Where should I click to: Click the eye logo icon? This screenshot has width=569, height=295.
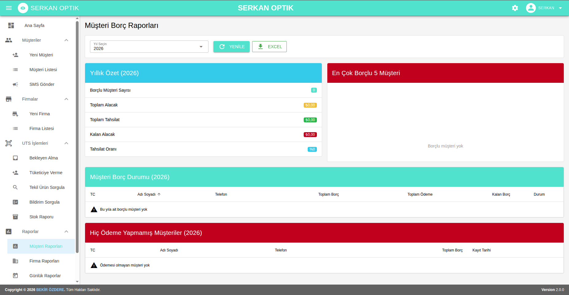(x=23, y=8)
